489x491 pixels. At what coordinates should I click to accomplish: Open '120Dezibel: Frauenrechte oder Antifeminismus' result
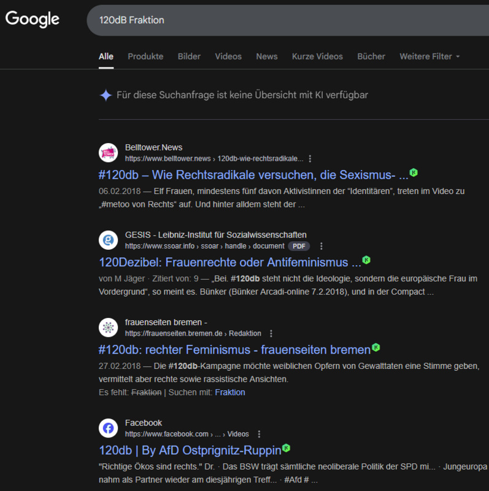pyautogui.click(x=230, y=262)
